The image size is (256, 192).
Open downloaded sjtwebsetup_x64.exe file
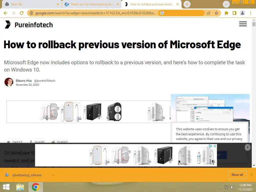[x=27, y=175]
